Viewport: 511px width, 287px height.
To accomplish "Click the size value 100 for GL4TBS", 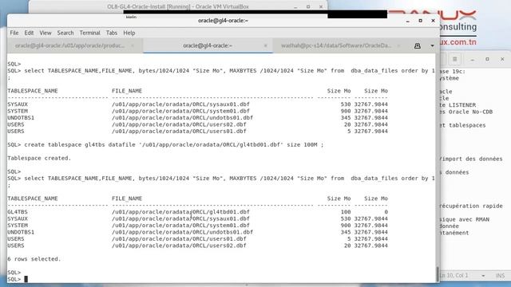I will (x=346, y=212).
